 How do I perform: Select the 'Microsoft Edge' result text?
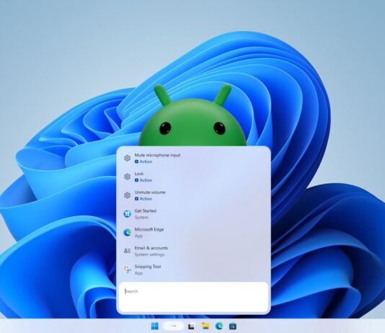[x=149, y=229]
